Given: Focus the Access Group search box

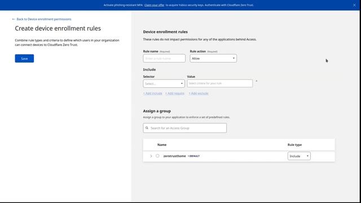Looking at the screenshot, I should 184,128.
